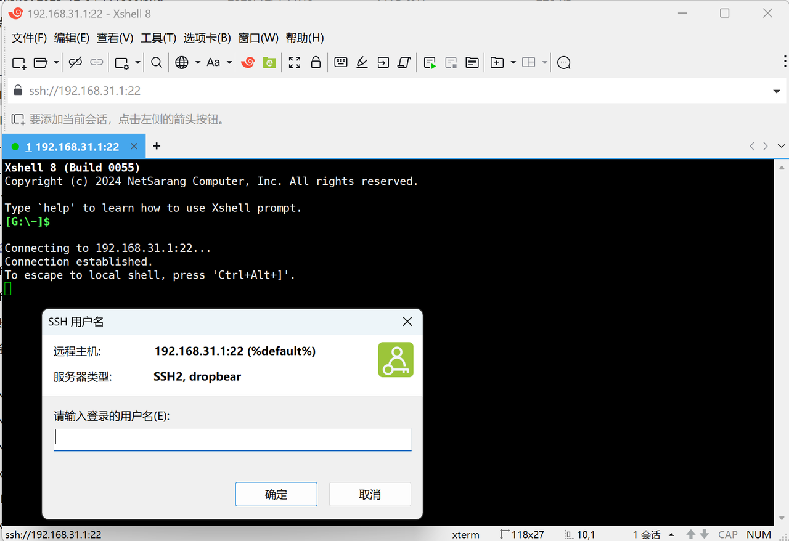
Task: Close the 192.168.31.1:22 session tab
Action: point(134,147)
